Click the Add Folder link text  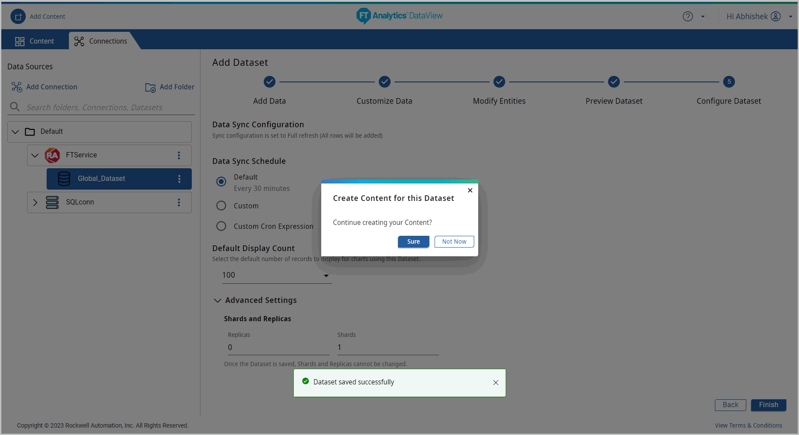[x=177, y=87]
